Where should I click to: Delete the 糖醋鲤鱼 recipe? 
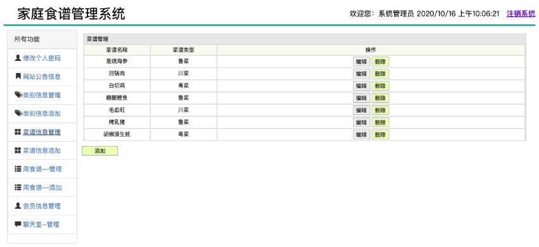(380, 98)
